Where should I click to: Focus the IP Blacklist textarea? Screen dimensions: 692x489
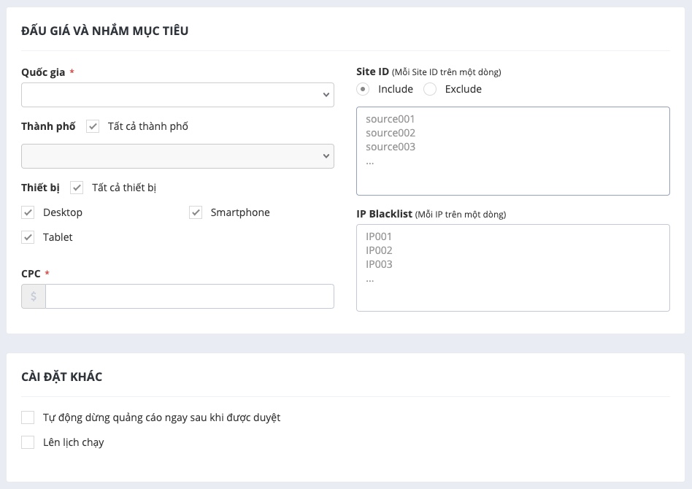[x=513, y=268]
